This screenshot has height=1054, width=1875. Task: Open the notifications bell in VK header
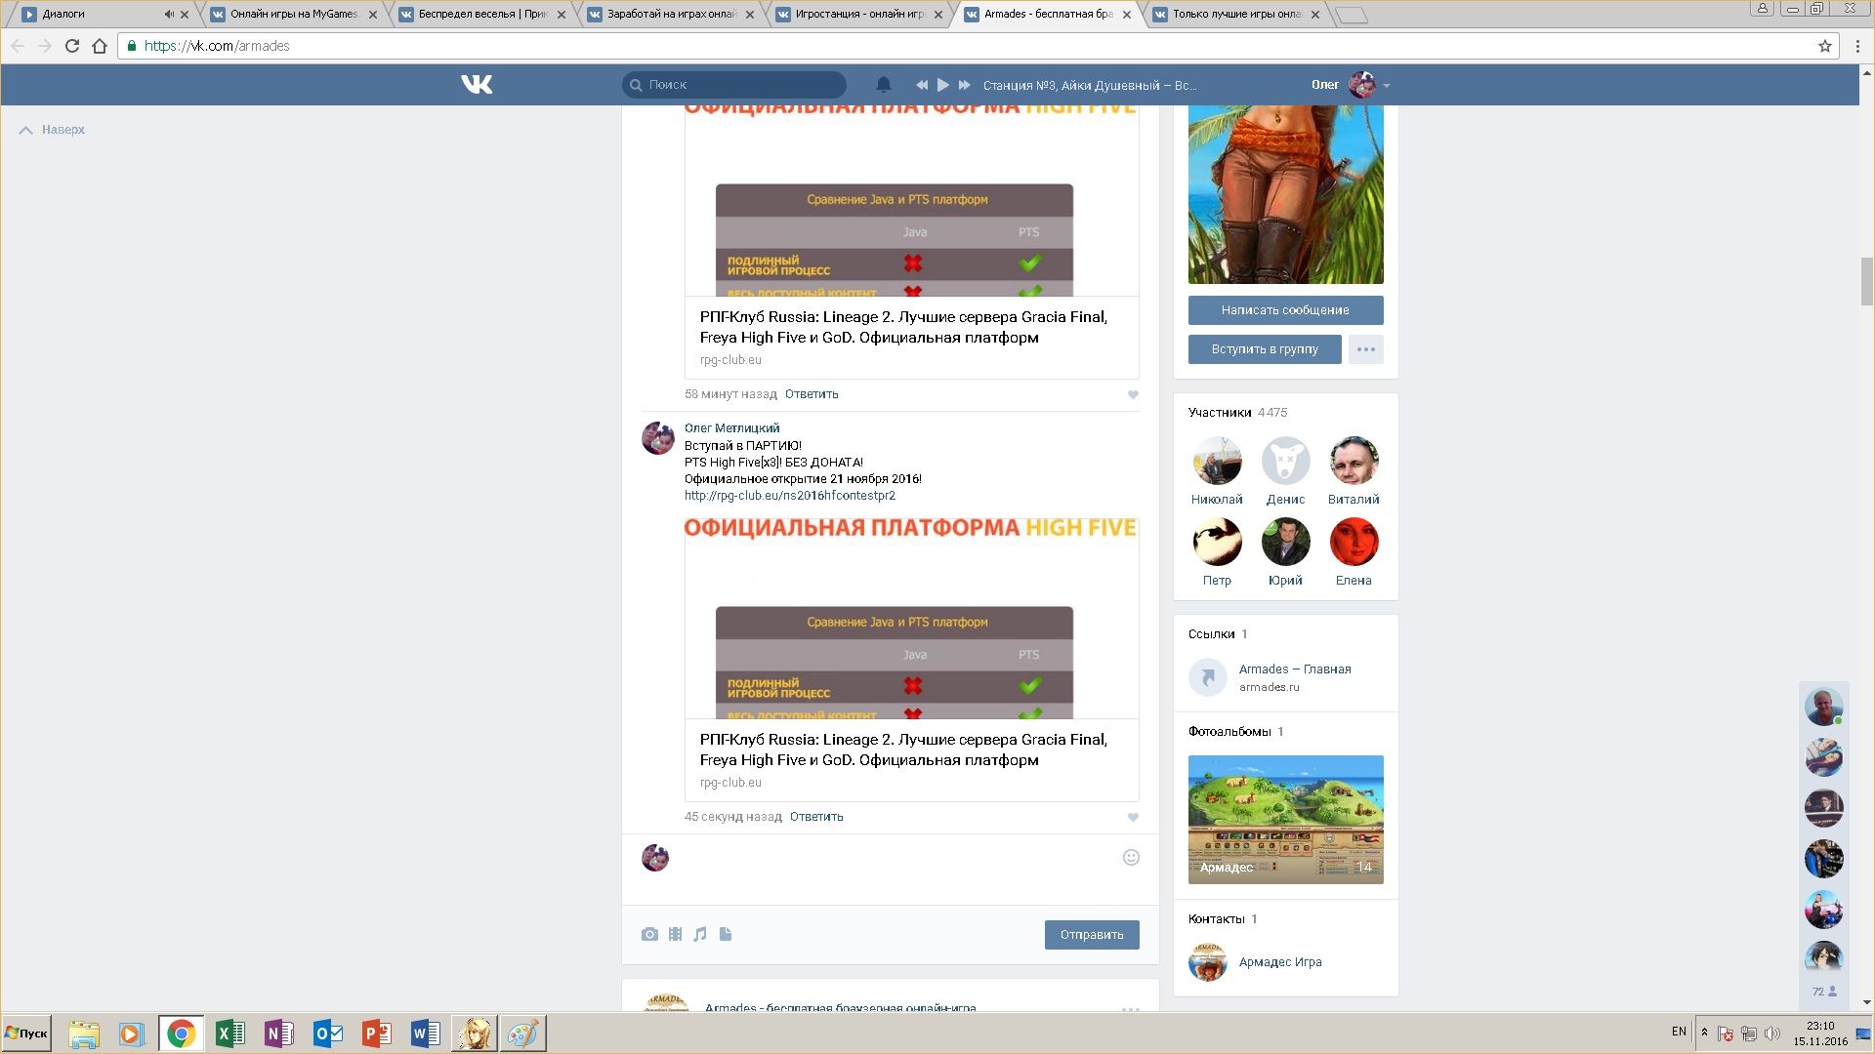(884, 85)
